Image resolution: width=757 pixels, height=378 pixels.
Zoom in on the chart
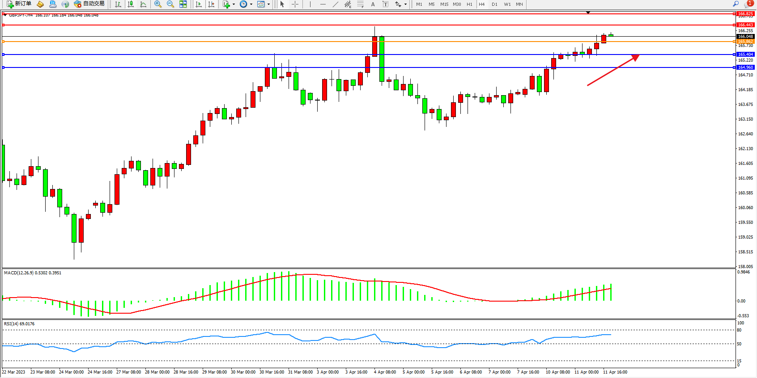[158, 4]
